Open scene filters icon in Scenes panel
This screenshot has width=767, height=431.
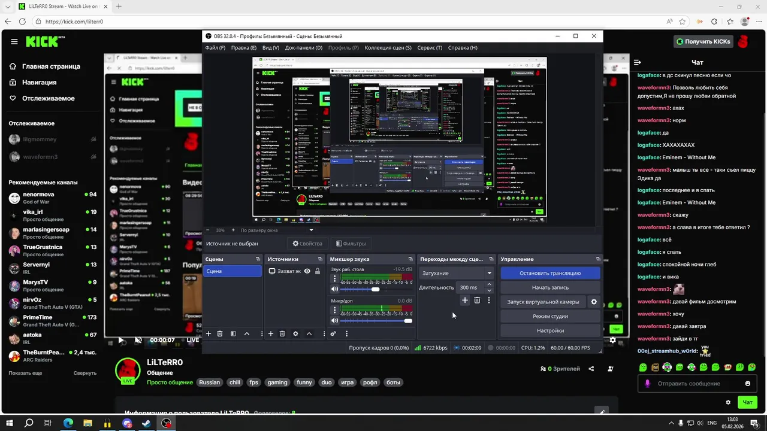click(x=233, y=333)
